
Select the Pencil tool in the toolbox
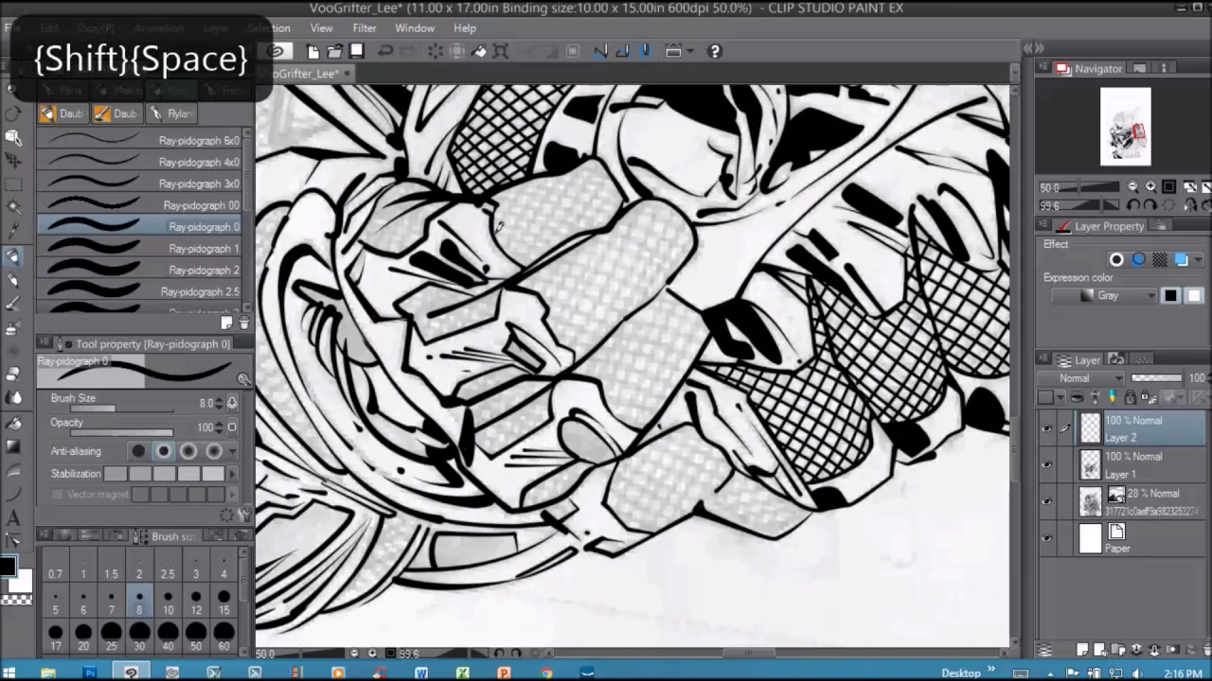tap(13, 281)
